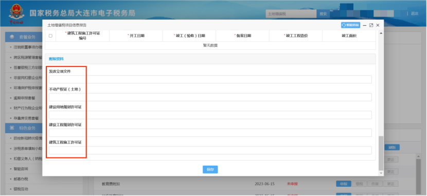Click 作废 button in 教育费附加 row
The height and width of the screenshot is (196, 427).
coord(375,184)
